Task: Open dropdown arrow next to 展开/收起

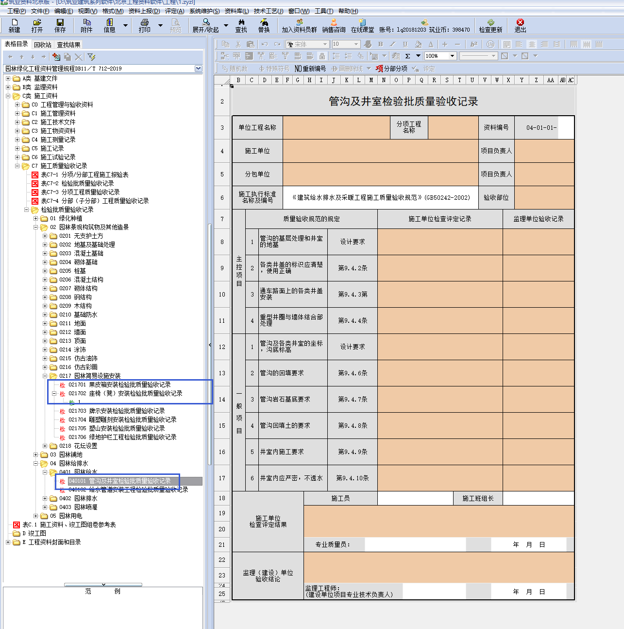Action: click(x=226, y=26)
